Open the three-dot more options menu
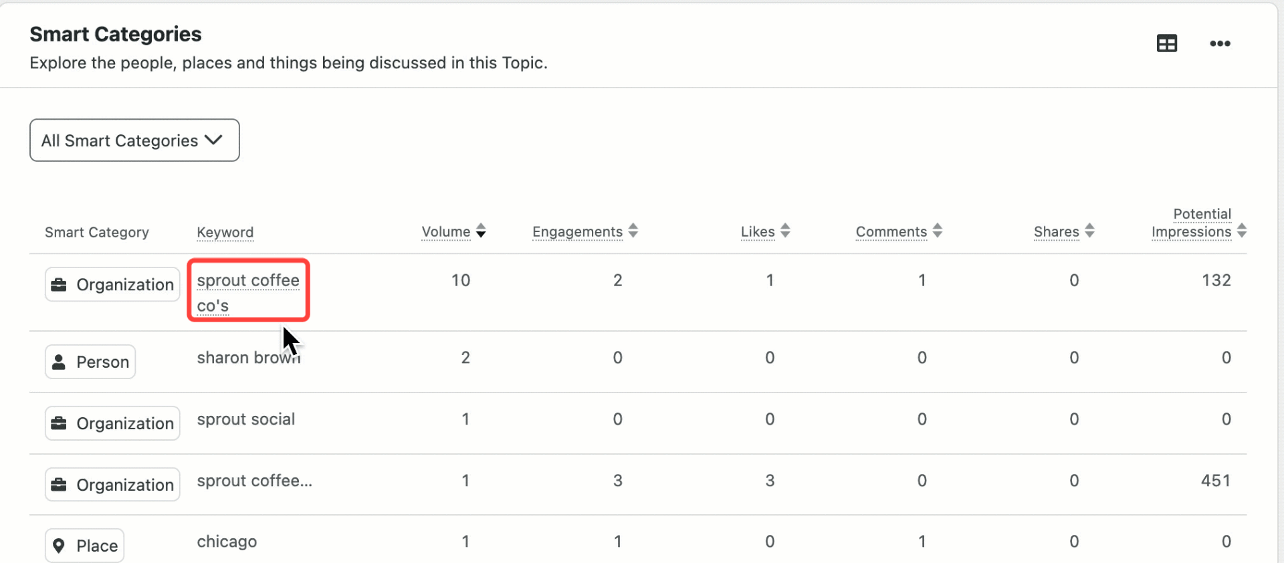This screenshot has width=1284, height=563. [x=1220, y=43]
